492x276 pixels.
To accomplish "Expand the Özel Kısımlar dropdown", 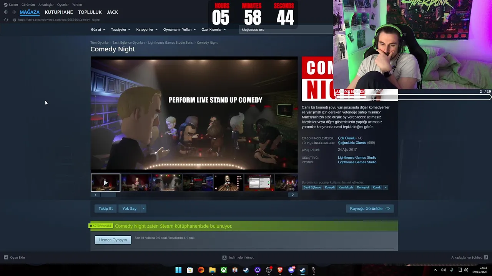I will tap(214, 30).
